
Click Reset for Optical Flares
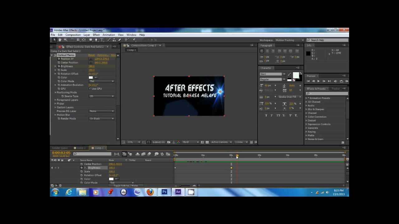(x=91, y=55)
